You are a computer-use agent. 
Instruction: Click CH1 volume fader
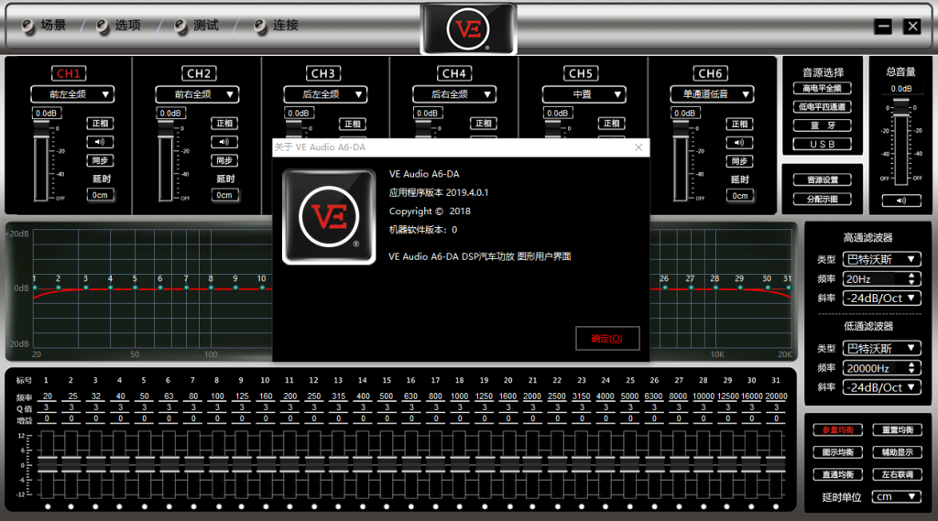tap(40, 160)
